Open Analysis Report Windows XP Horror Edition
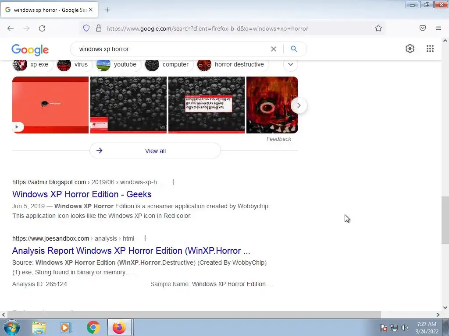Screen dimensions: 449x336 point(131,251)
